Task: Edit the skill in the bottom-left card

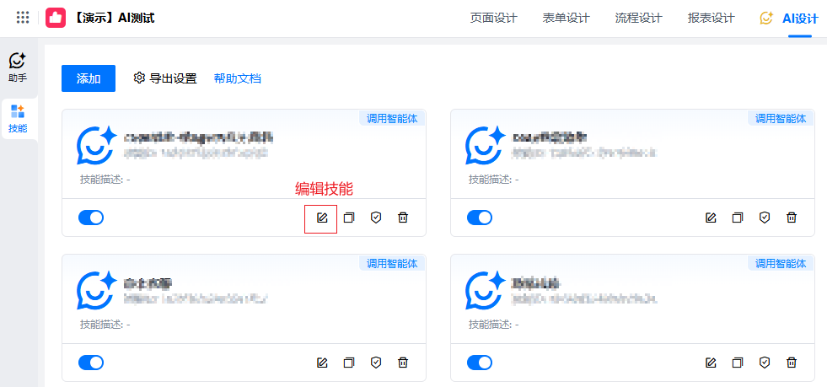Action: [321, 363]
